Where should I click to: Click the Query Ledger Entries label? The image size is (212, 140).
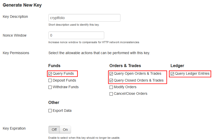pyautogui.click(x=192, y=74)
